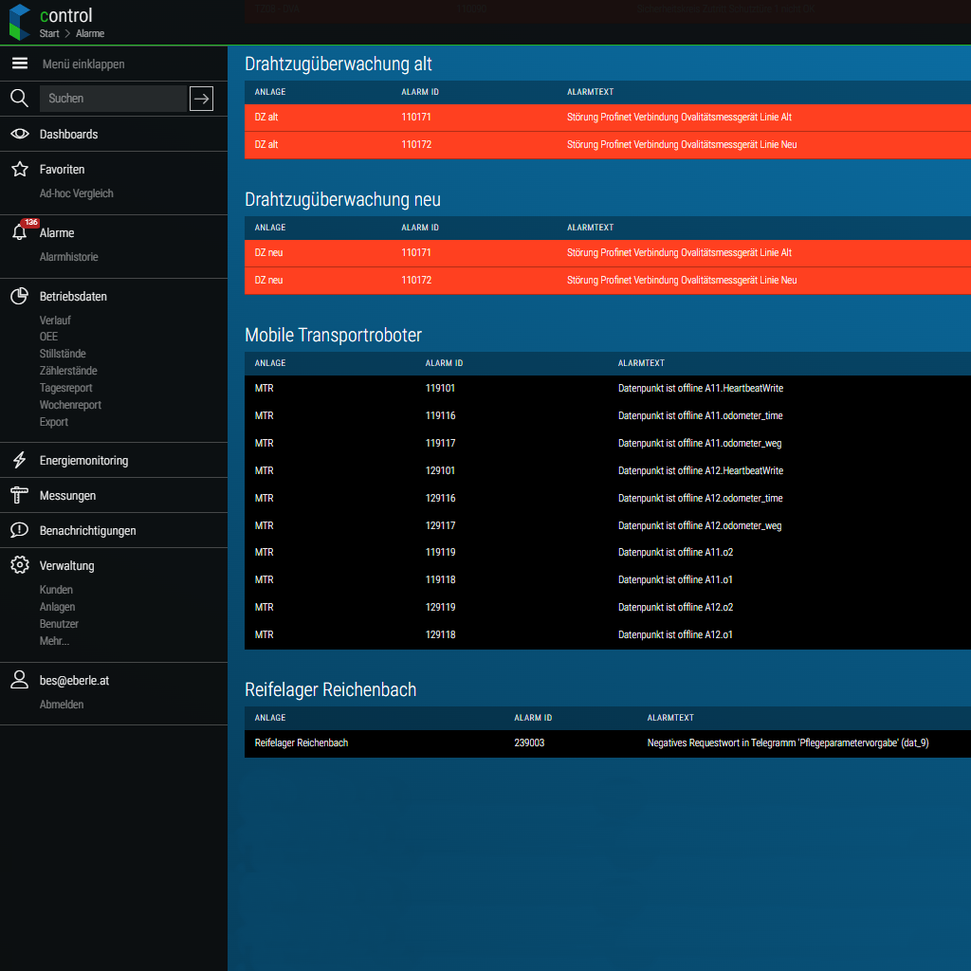Collapse menu via hamburger icon

pyautogui.click(x=20, y=64)
